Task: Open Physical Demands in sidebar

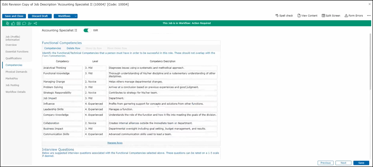Action: (x=15, y=72)
